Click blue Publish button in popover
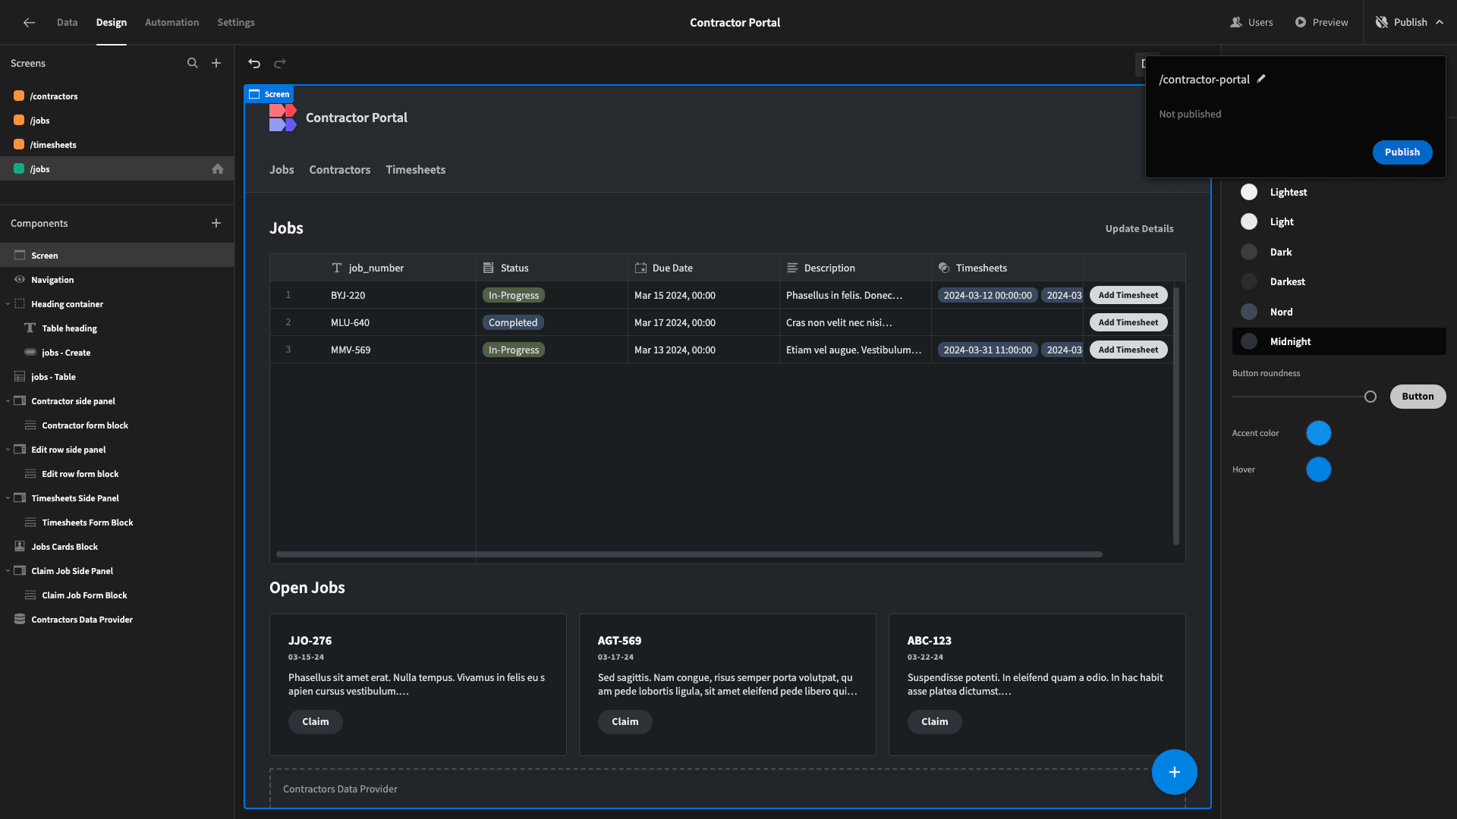Image resolution: width=1457 pixels, height=819 pixels. point(1402,152)
